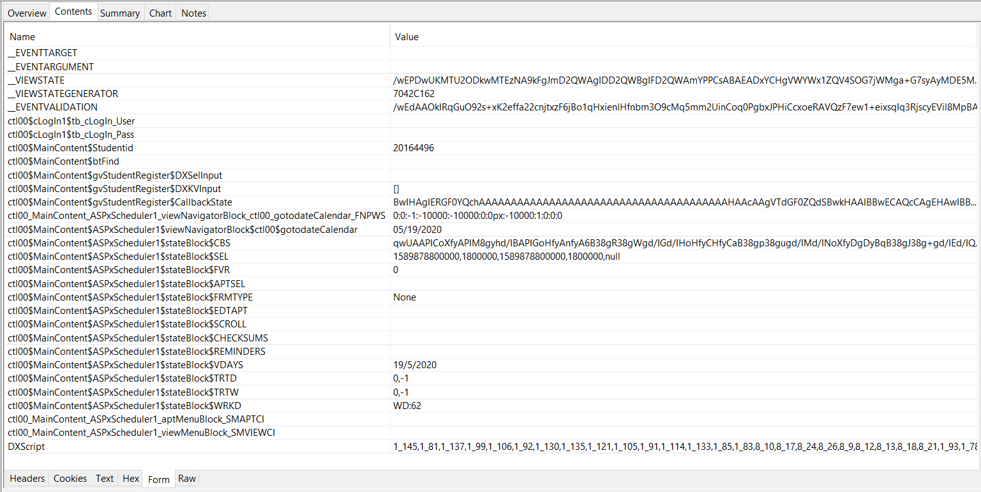Select the gvStudentRegister$DXKVInput name cell
The image size is (981, 492).
coord(198,189)
